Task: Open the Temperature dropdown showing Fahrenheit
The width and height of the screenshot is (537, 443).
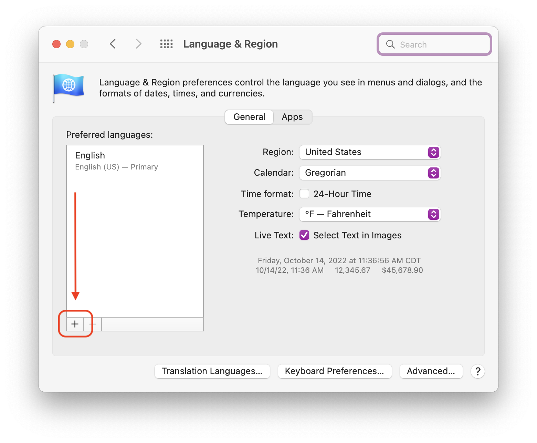Action: (x=370, y=214)
